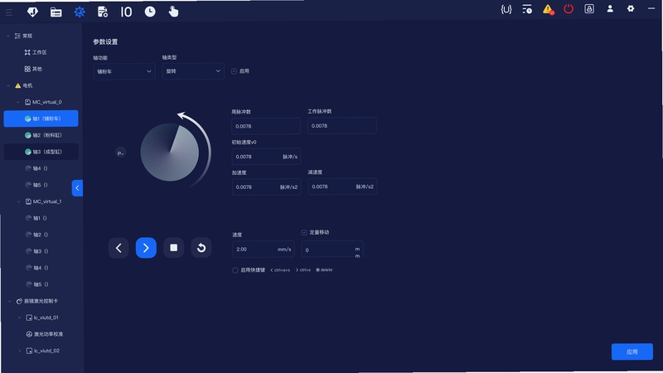663x373 pixels.
Task: Open the user account icon
Action: (610, 9)
